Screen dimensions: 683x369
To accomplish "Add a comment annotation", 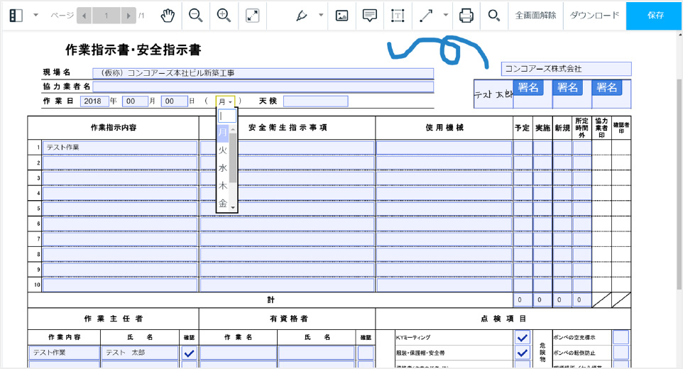I will [x=369, y=15].
